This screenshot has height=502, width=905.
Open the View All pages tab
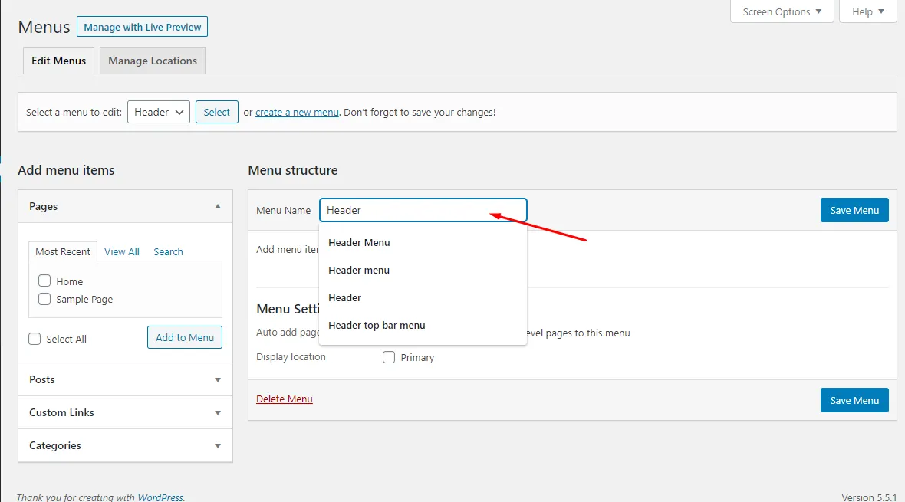click(122, 251)
